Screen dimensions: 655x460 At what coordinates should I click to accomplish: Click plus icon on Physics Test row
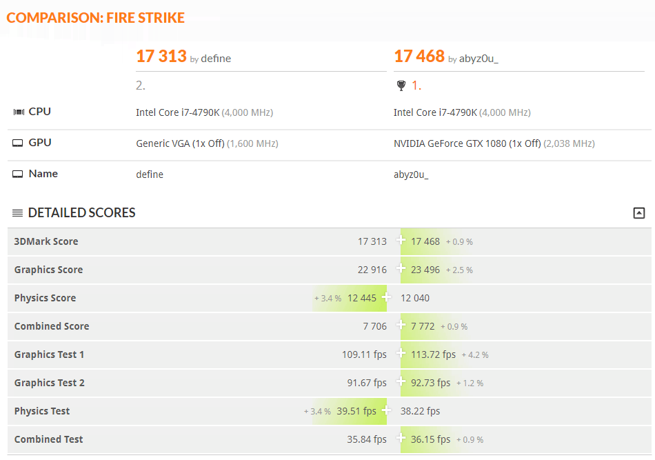[386, 410]
